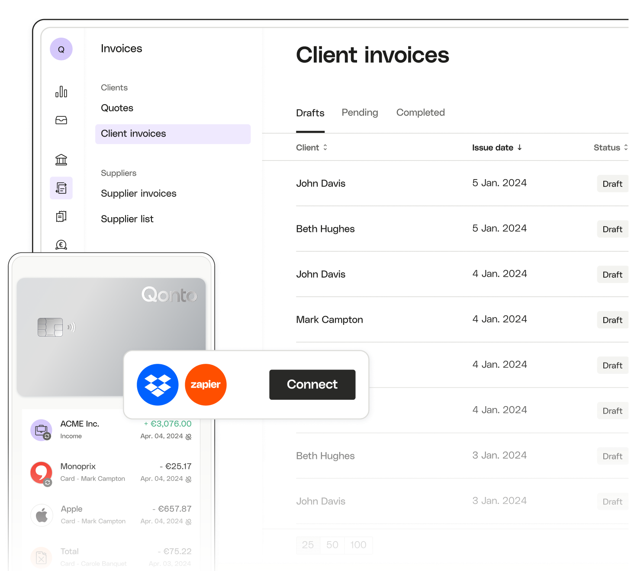The width and height of the screenshot is (631, 571).
Task: Open Supplier invoices menu item
Action: (x=138, y=193)
